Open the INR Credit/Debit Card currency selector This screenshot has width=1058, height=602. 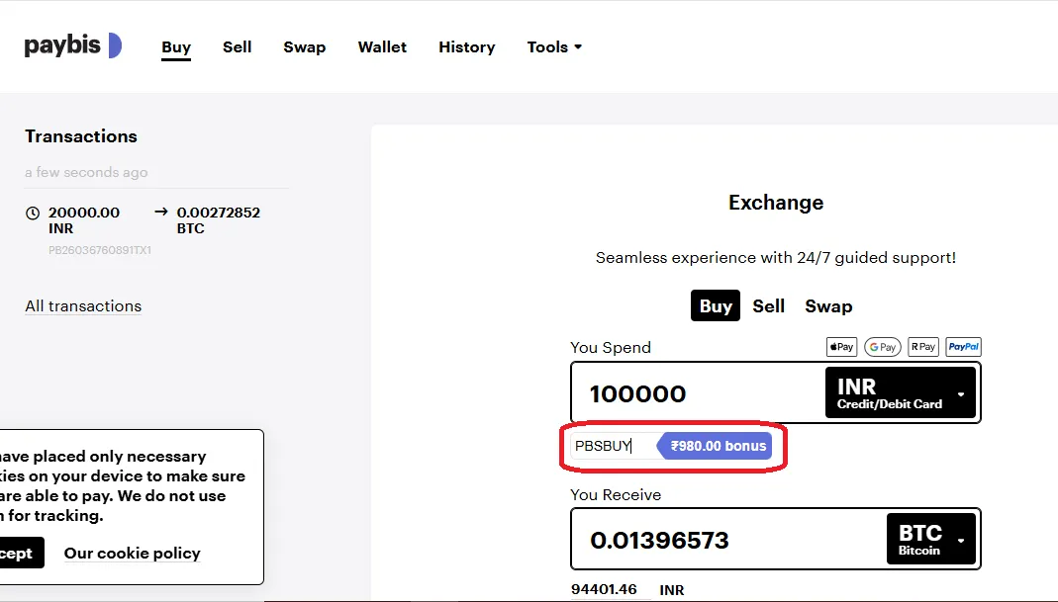pyautogui.click(x=900, y=391)
